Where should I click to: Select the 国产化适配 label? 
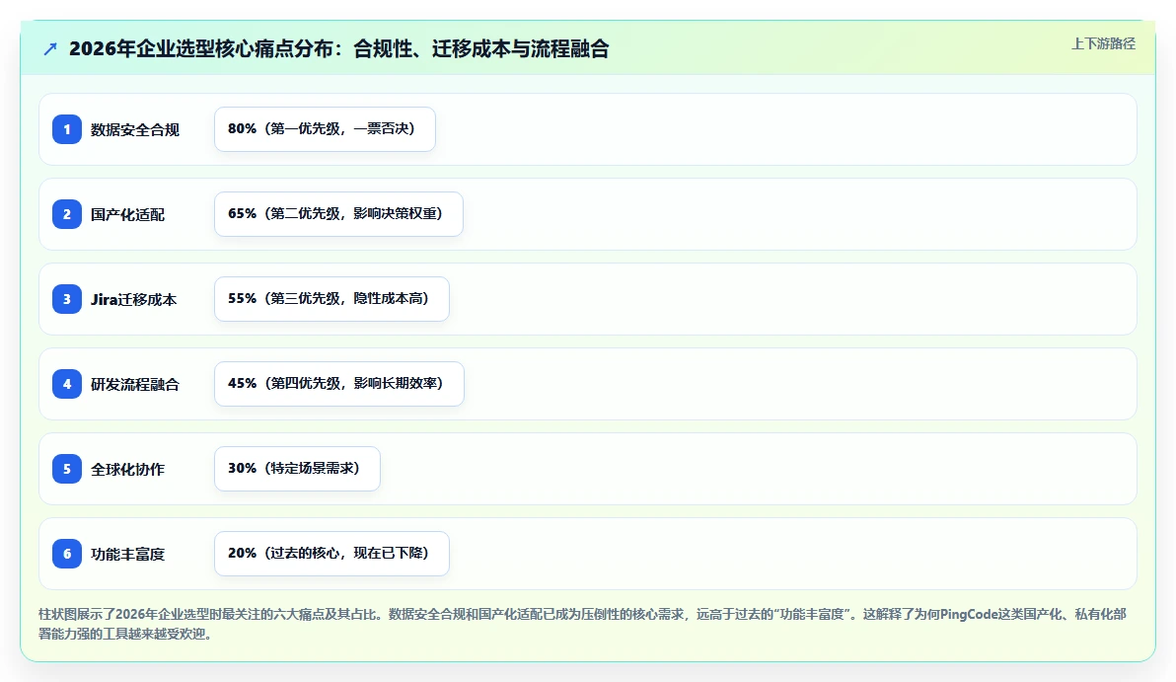coord(127,214)
